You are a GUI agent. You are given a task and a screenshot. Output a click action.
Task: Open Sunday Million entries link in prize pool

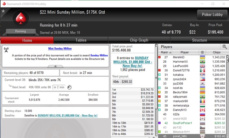click(133, 62)
